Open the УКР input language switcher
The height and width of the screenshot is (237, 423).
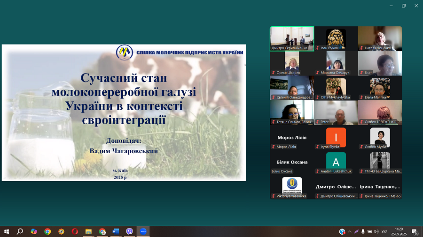[x=384, y=232]
